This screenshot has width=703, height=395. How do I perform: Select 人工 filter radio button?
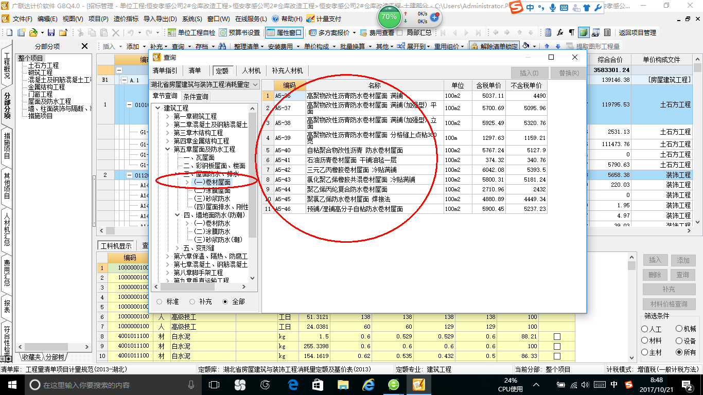[645, 329]
